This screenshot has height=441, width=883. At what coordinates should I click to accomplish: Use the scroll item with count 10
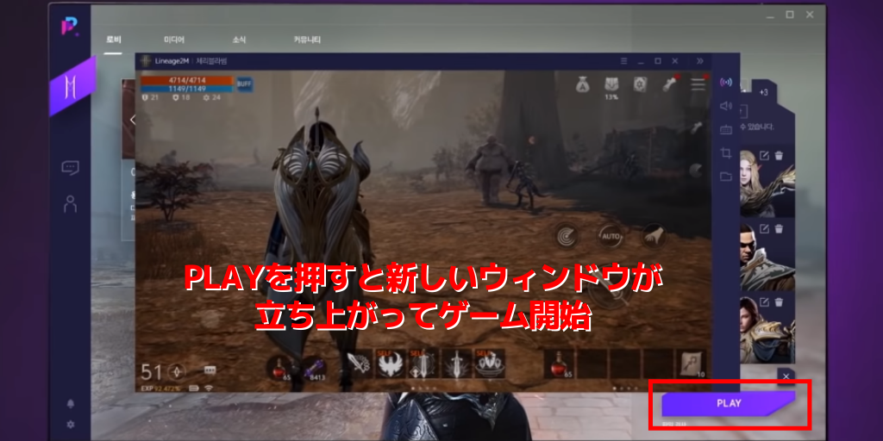point(693,364)
